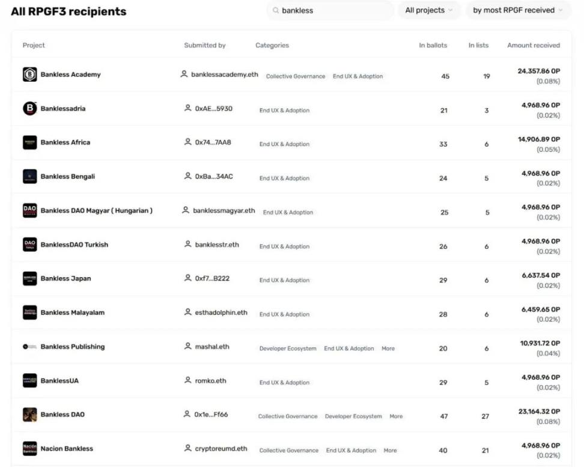Expand More categories for Bankless Publishing
The image size is (584, 467).
(x=388, y=349)
